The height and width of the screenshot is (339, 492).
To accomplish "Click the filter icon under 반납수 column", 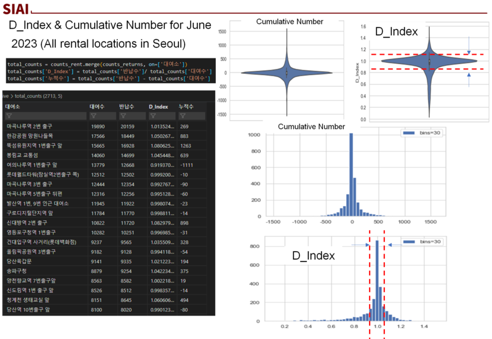I will tap(123, 116).
